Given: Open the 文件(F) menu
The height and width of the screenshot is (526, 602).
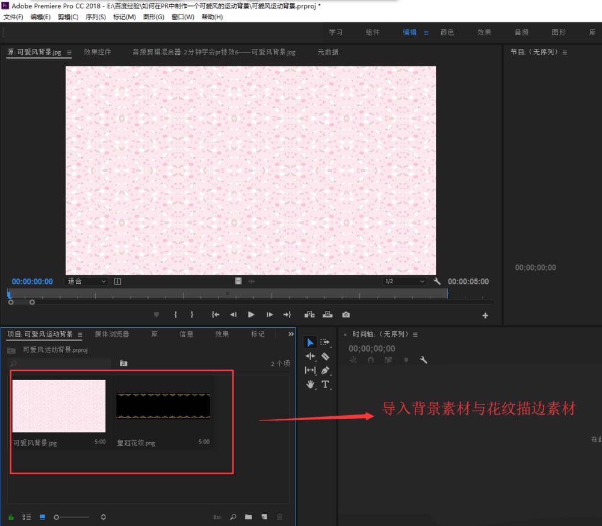Looking at the screenshot, I should pyautogui.click(x=13, y=17).
